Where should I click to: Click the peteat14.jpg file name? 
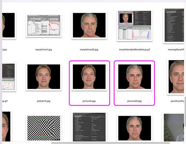(43, 101)
